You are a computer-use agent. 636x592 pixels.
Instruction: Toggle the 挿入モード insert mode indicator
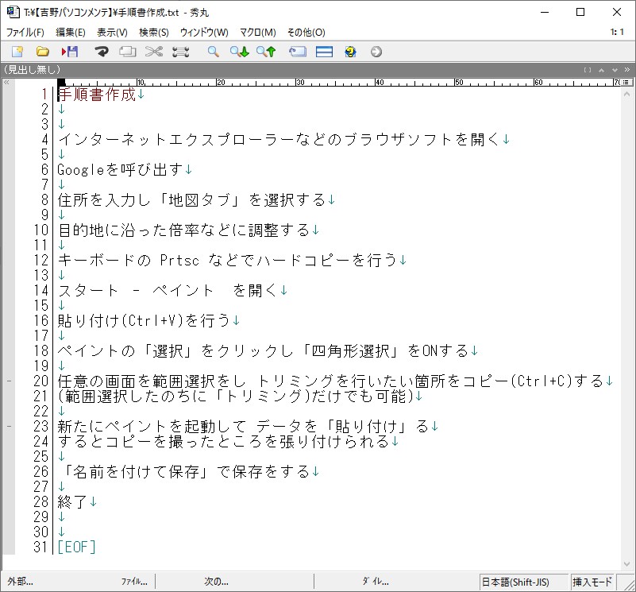[592, 582]
